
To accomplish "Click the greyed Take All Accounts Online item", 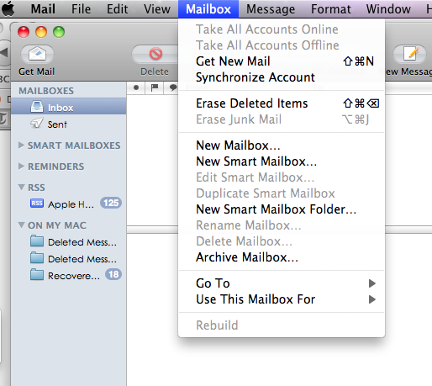I will click(x=282, y=29).
